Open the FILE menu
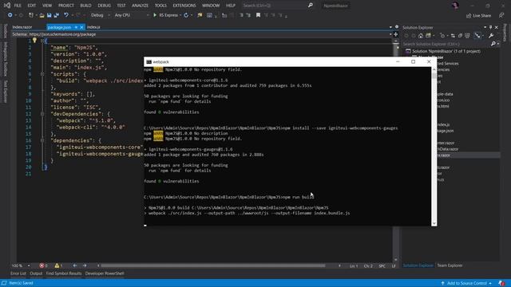This screenshot has width=511, height=287. (18, 6)
